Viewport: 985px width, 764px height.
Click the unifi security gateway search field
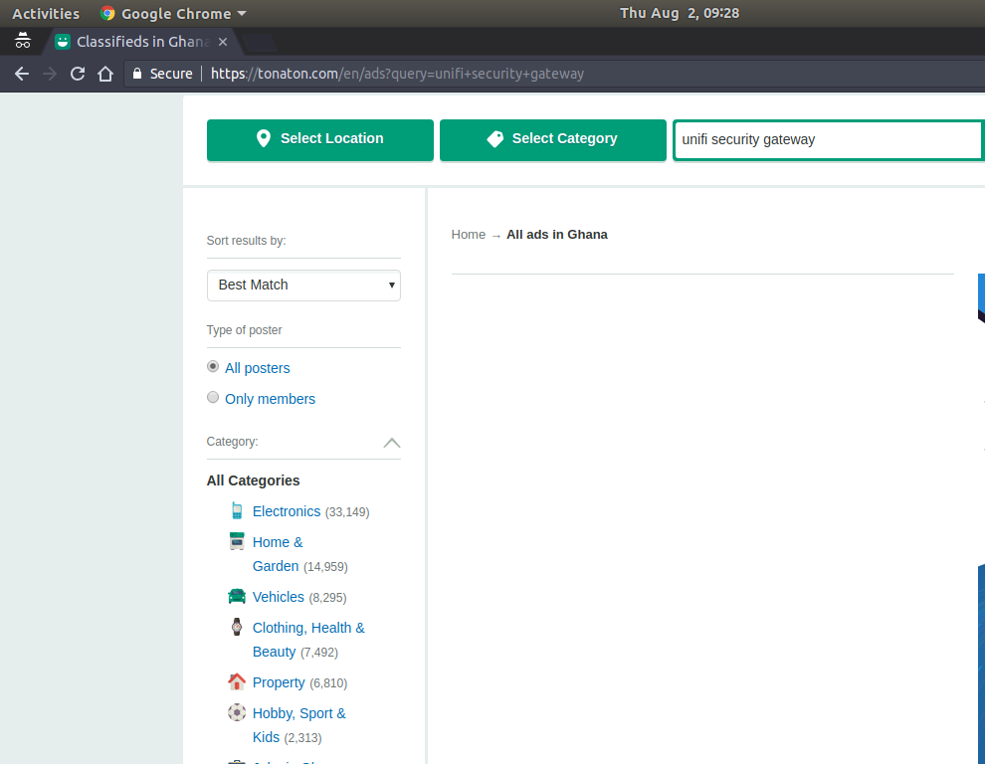826,140
